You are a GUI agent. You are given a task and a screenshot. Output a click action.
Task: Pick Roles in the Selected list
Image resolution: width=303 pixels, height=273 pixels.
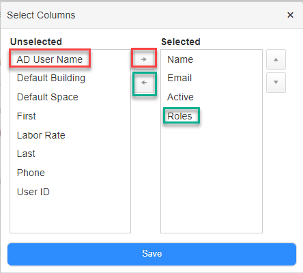pyautogui.click(x=179, y=116)
